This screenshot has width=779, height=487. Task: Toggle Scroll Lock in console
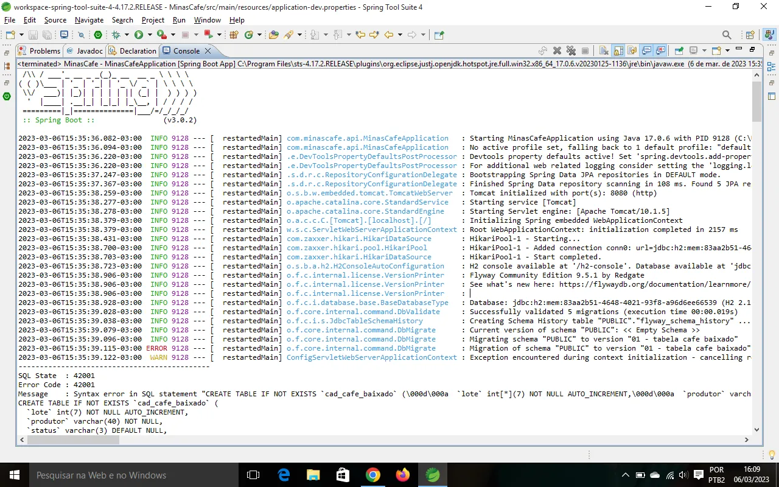point(618,51)
